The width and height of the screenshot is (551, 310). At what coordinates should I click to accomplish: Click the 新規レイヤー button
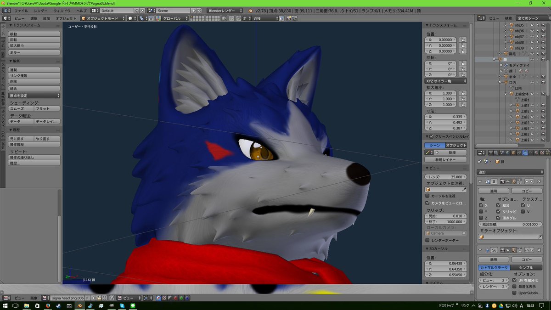pos(446,159)
